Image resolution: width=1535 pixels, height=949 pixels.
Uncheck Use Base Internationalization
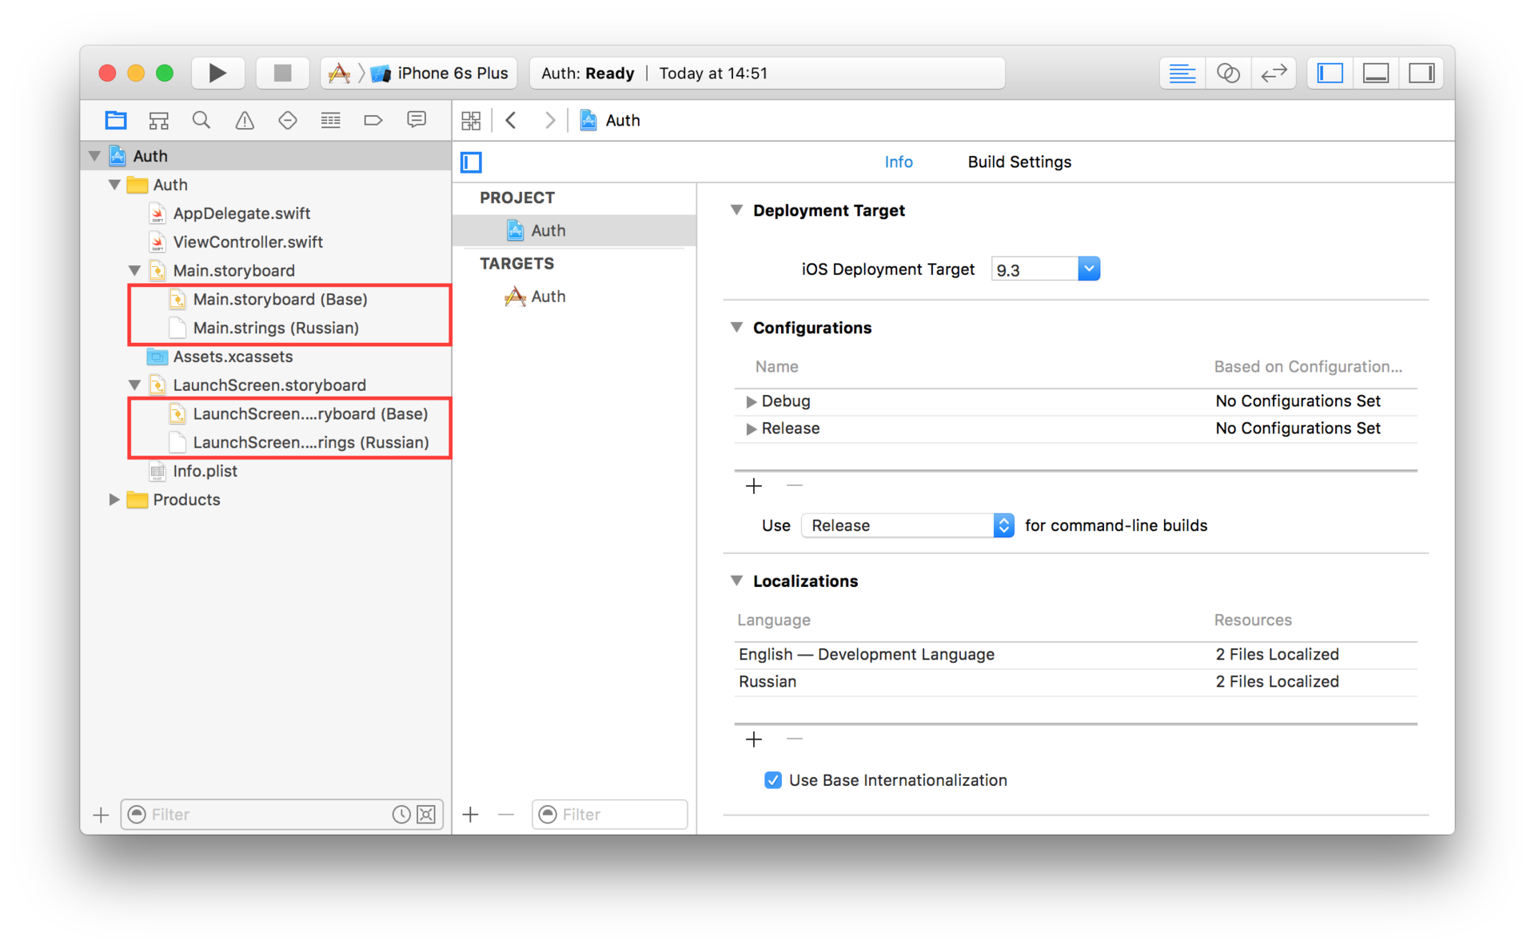(772, 780)
